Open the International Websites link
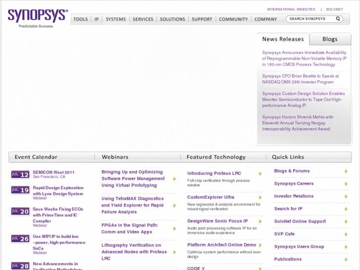Viewport: 360px width, 270px height. pyautogui.click(x=291, y=9)
